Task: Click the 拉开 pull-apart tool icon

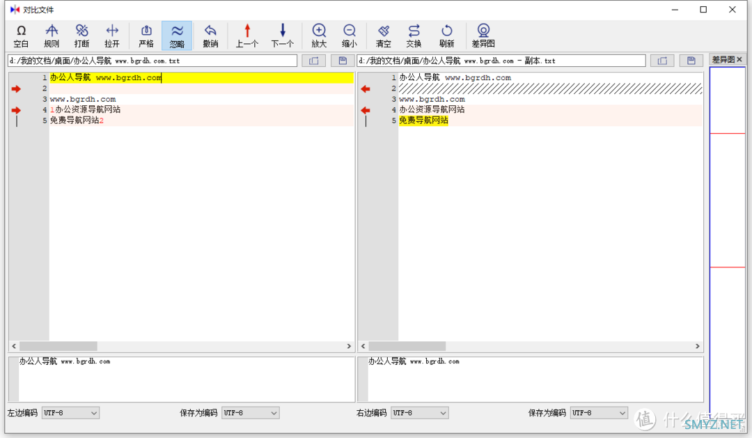Action: click(111, 36)
